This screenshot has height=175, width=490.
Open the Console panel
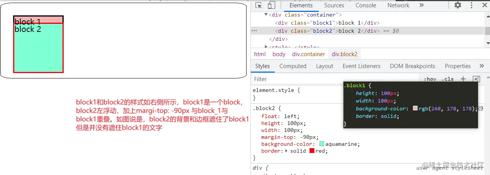coord(366,5)
